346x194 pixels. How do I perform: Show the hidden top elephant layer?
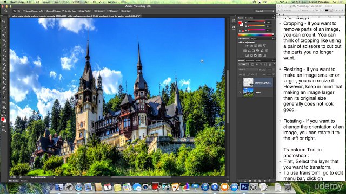click(x=240, y=82)
